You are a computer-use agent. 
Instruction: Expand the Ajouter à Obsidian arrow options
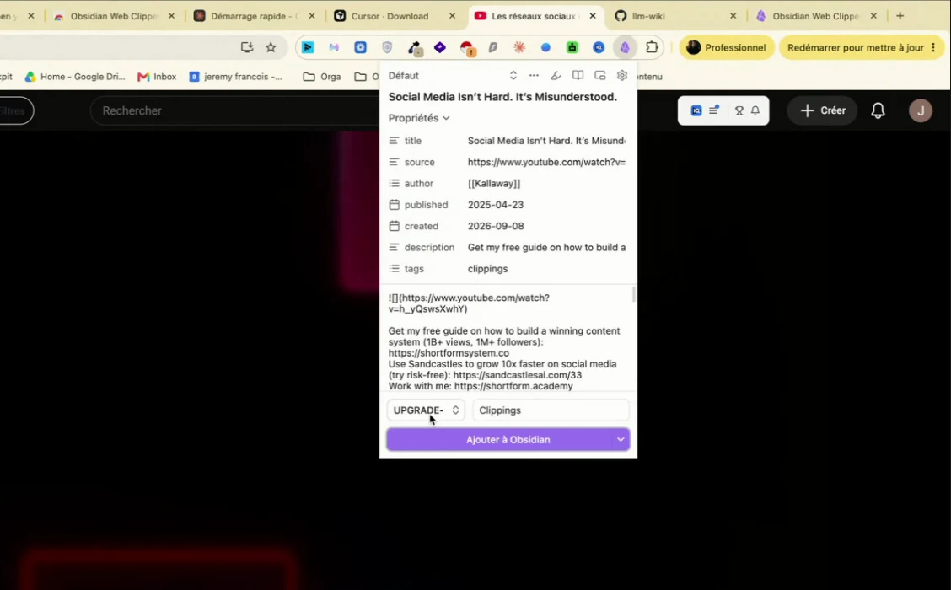pos(621,440)
